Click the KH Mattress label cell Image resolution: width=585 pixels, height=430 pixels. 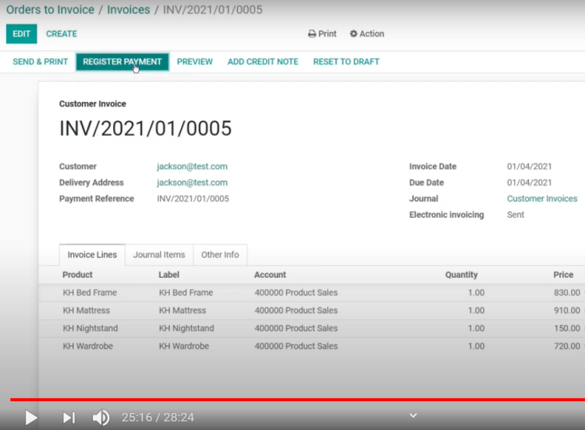[x=183, y=311]
